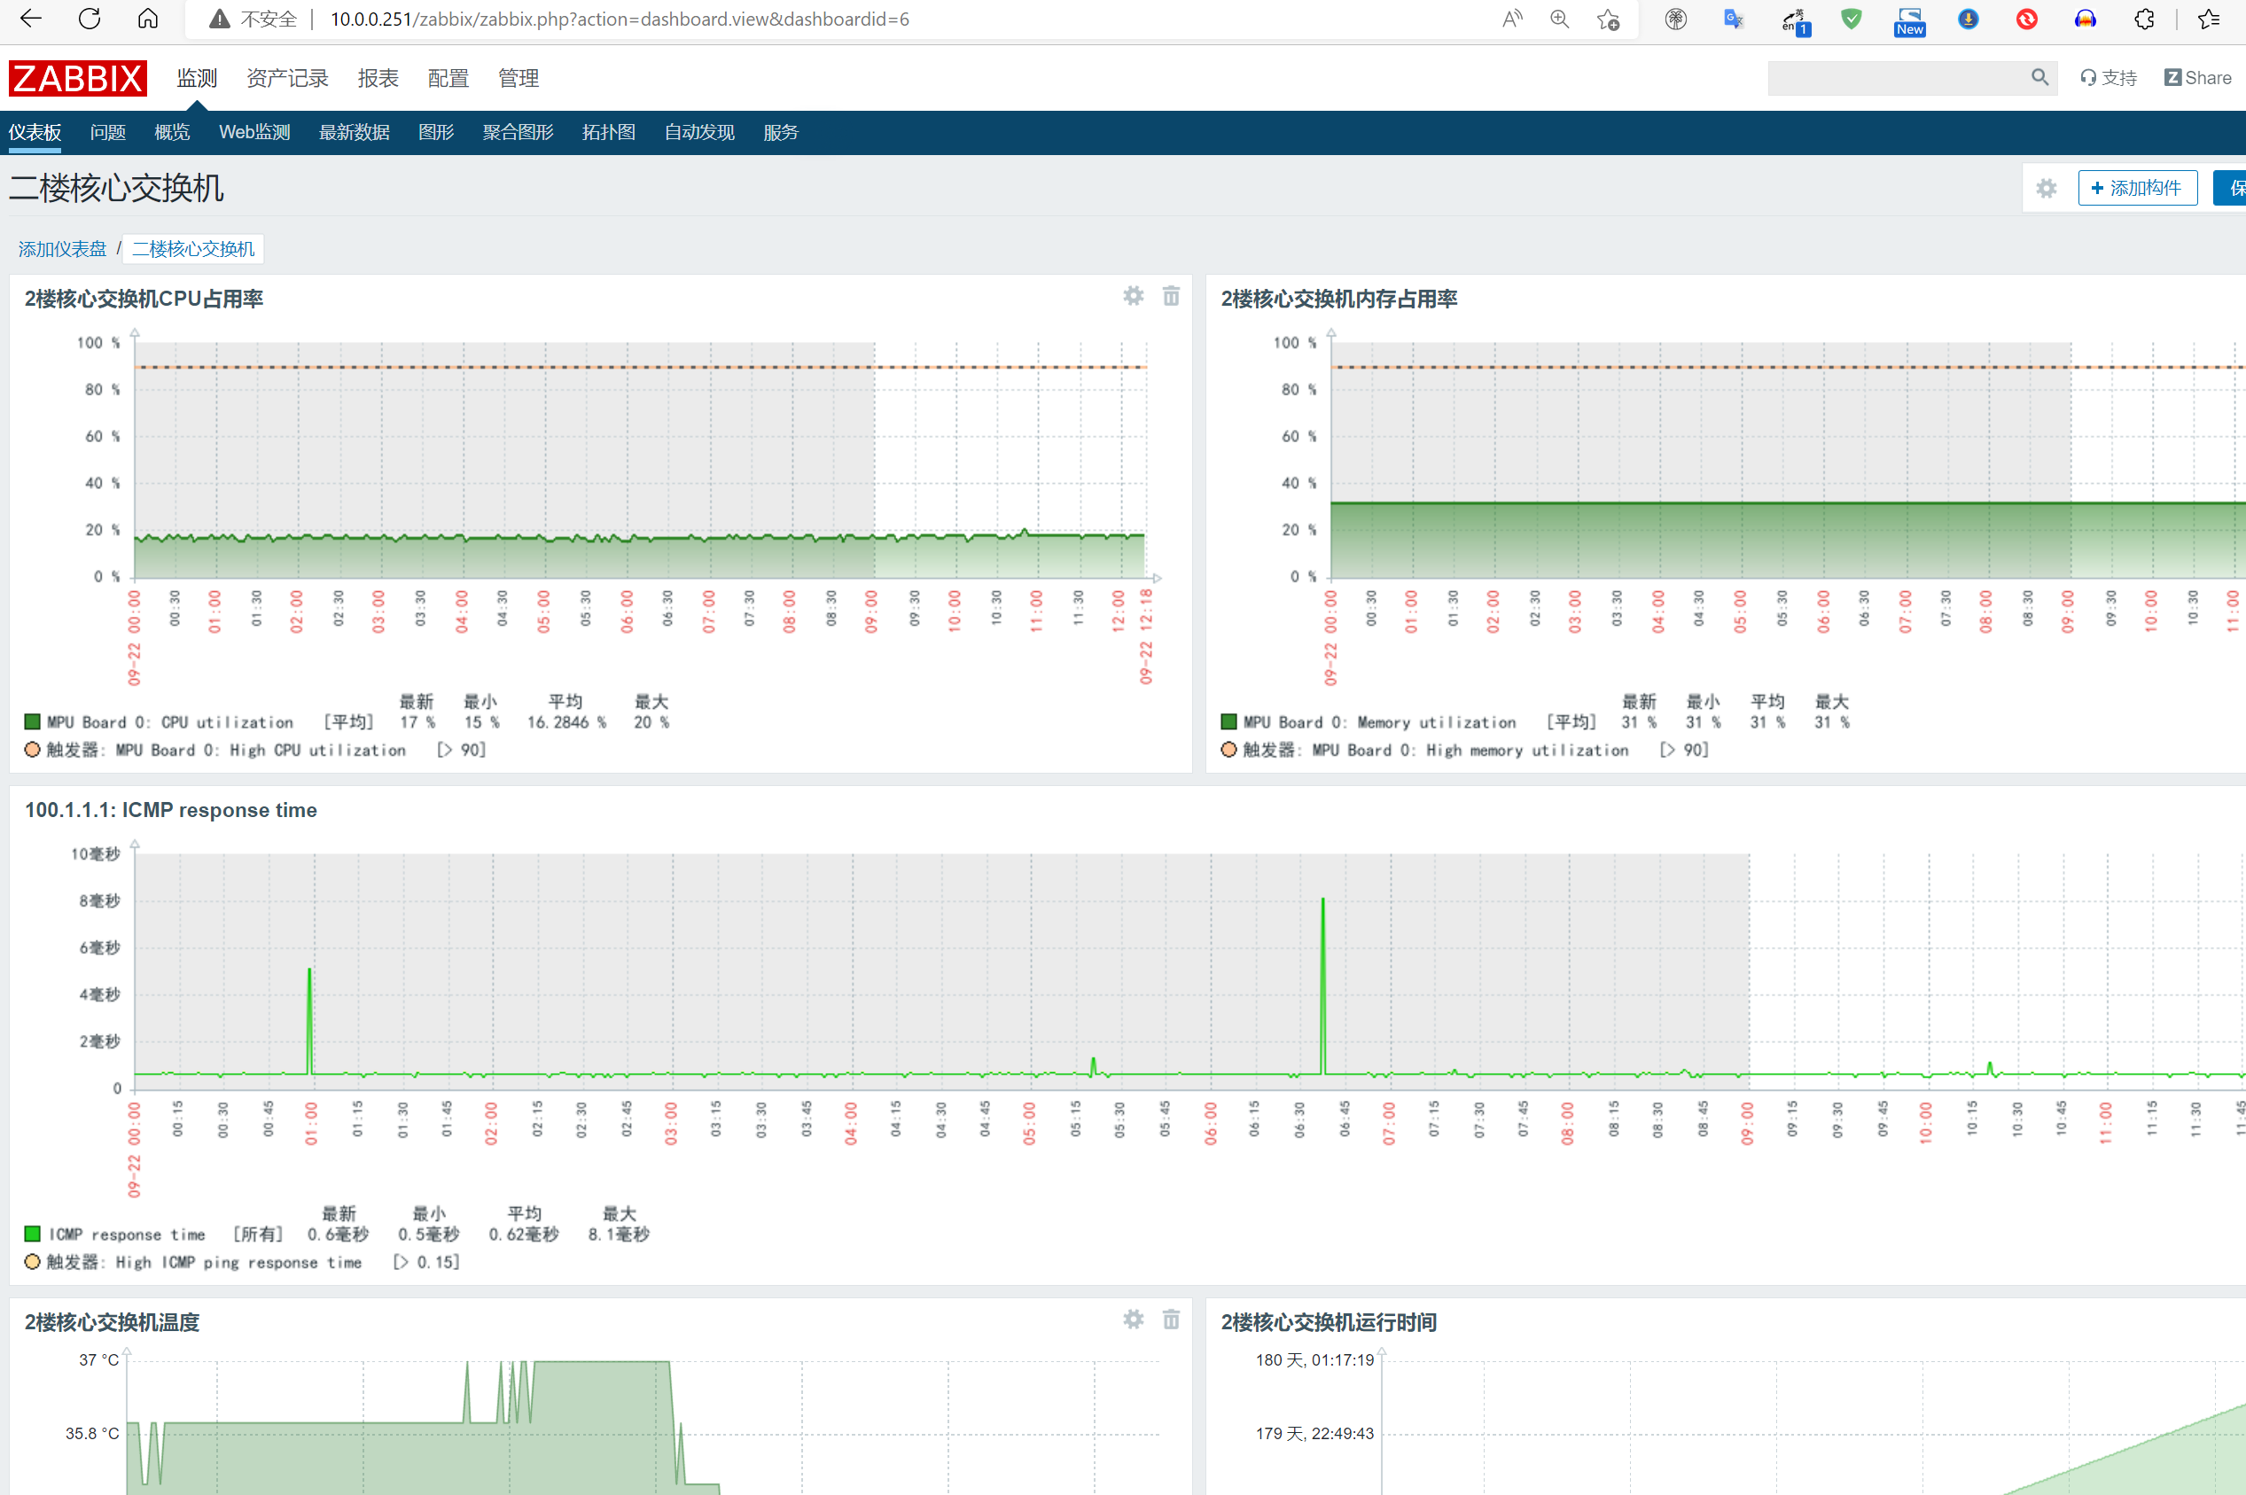Click the extension icon with badge 1
This screenshot has height=1495, width=2246.
[x=1795, y=22]
